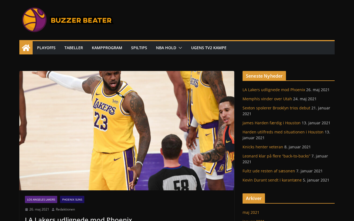Read 'Leonard klar på flere back-to-backs' article

tap(276, 156)
